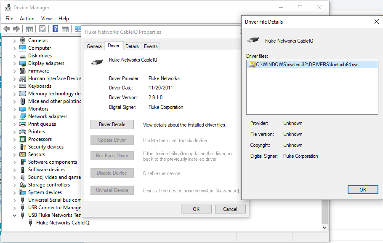The width and height of the screenshot is (383, 243).
Task: Collapse the USB Fluke Networks Test node
Action: tap(14, 215)
